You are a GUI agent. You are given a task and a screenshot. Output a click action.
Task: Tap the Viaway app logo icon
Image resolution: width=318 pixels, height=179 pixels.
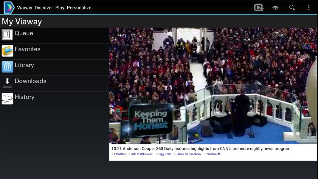[9, 7]
